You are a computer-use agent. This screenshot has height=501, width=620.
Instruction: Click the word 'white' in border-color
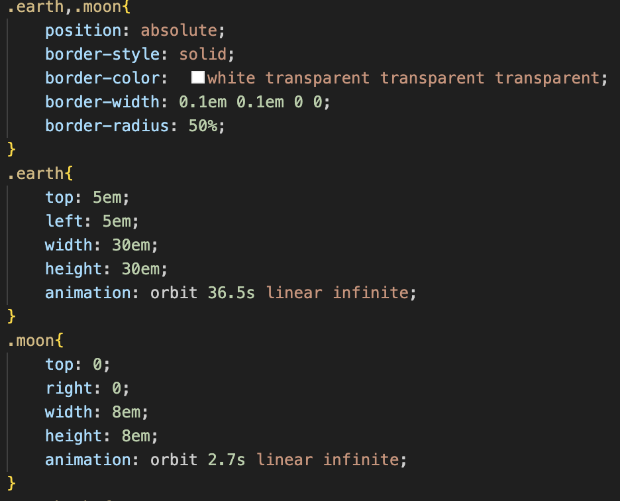point(231,78)
